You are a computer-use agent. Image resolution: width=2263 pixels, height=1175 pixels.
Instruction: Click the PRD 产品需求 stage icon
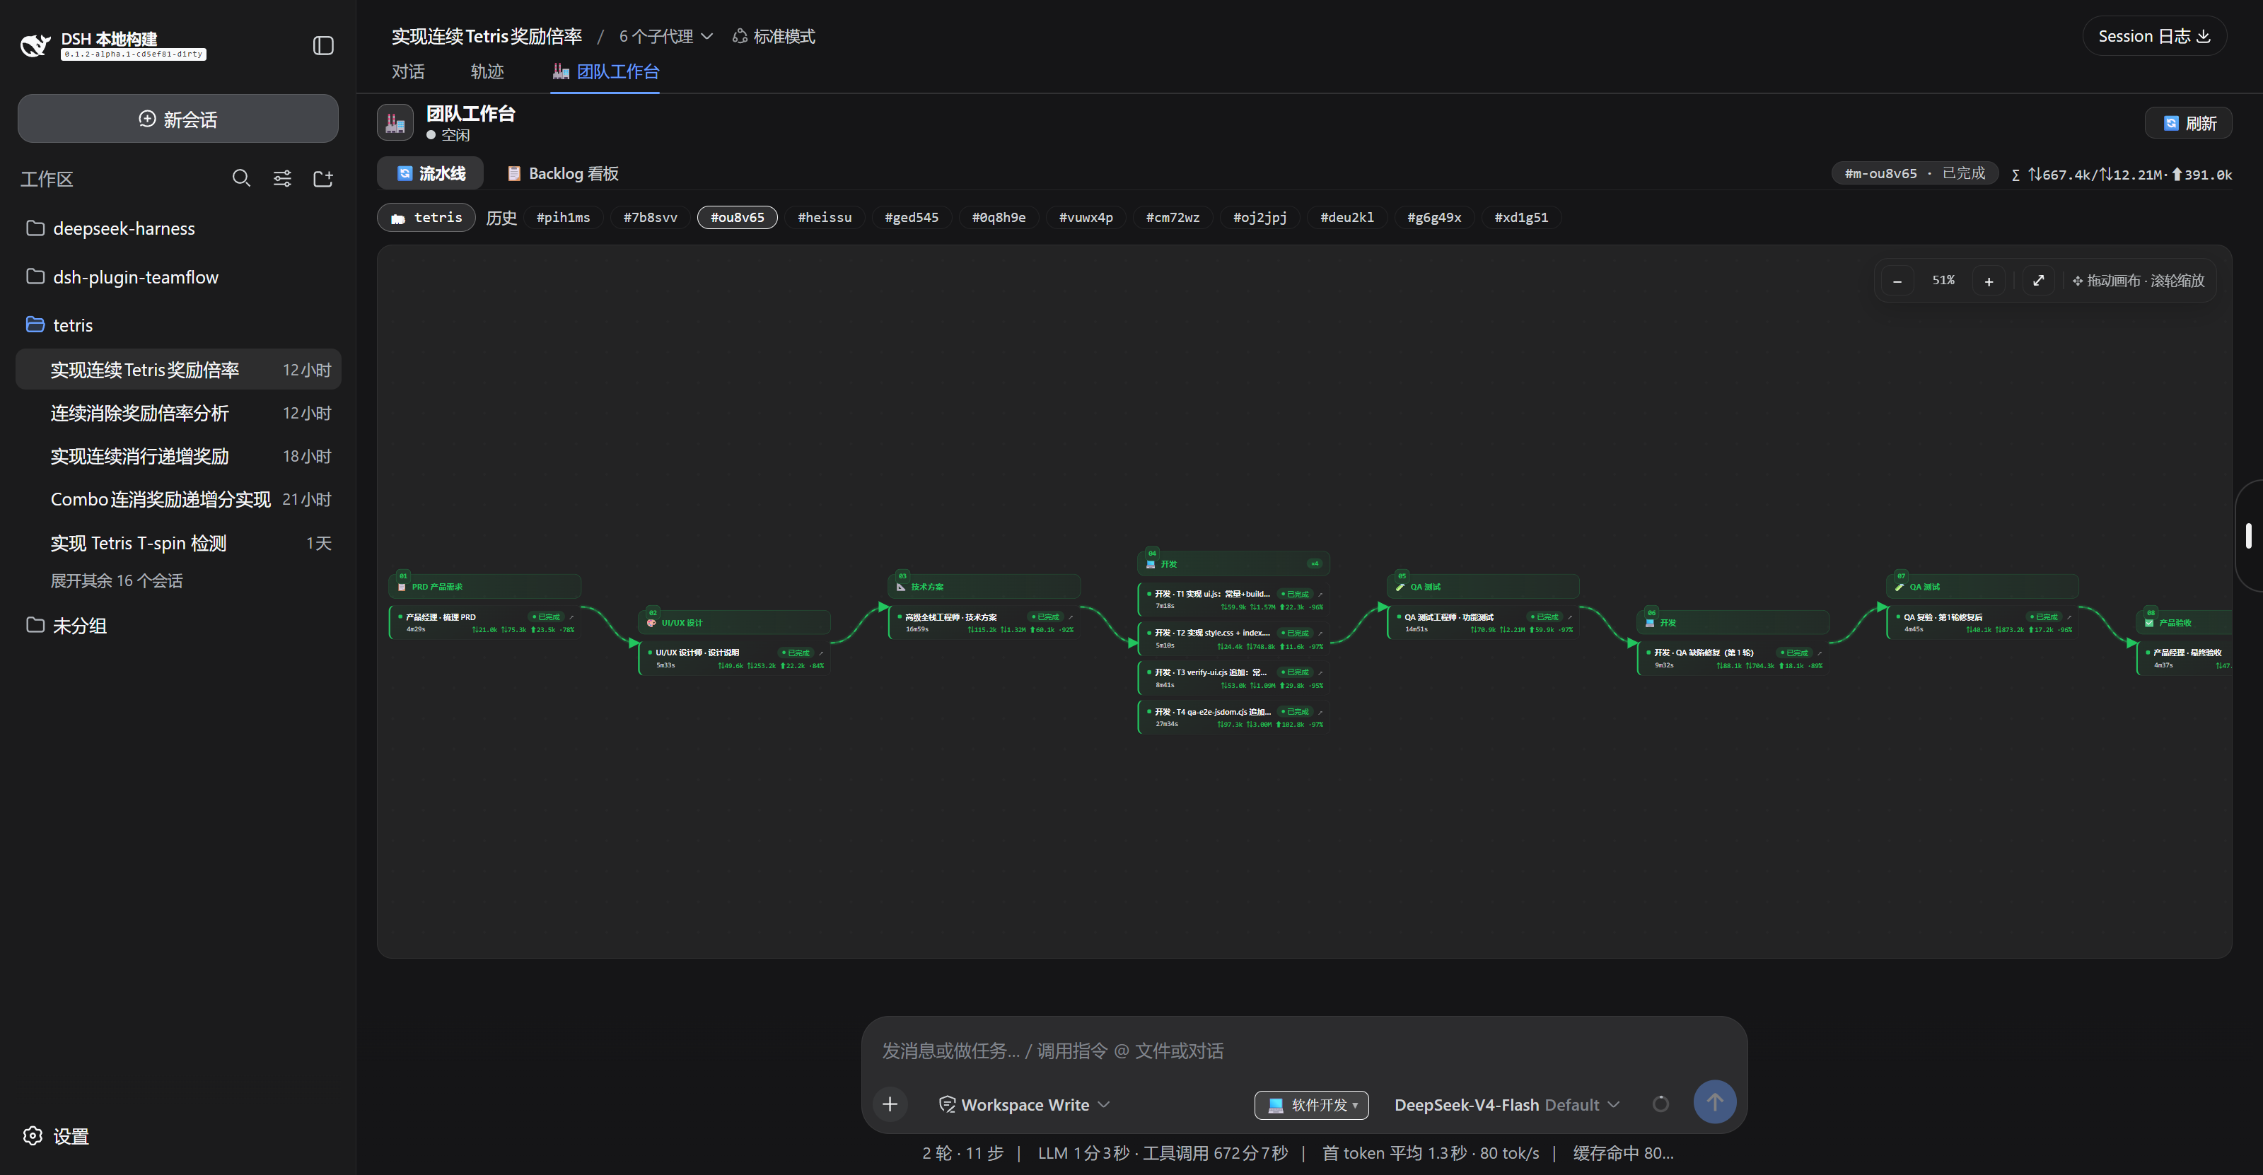pos(402,587)
